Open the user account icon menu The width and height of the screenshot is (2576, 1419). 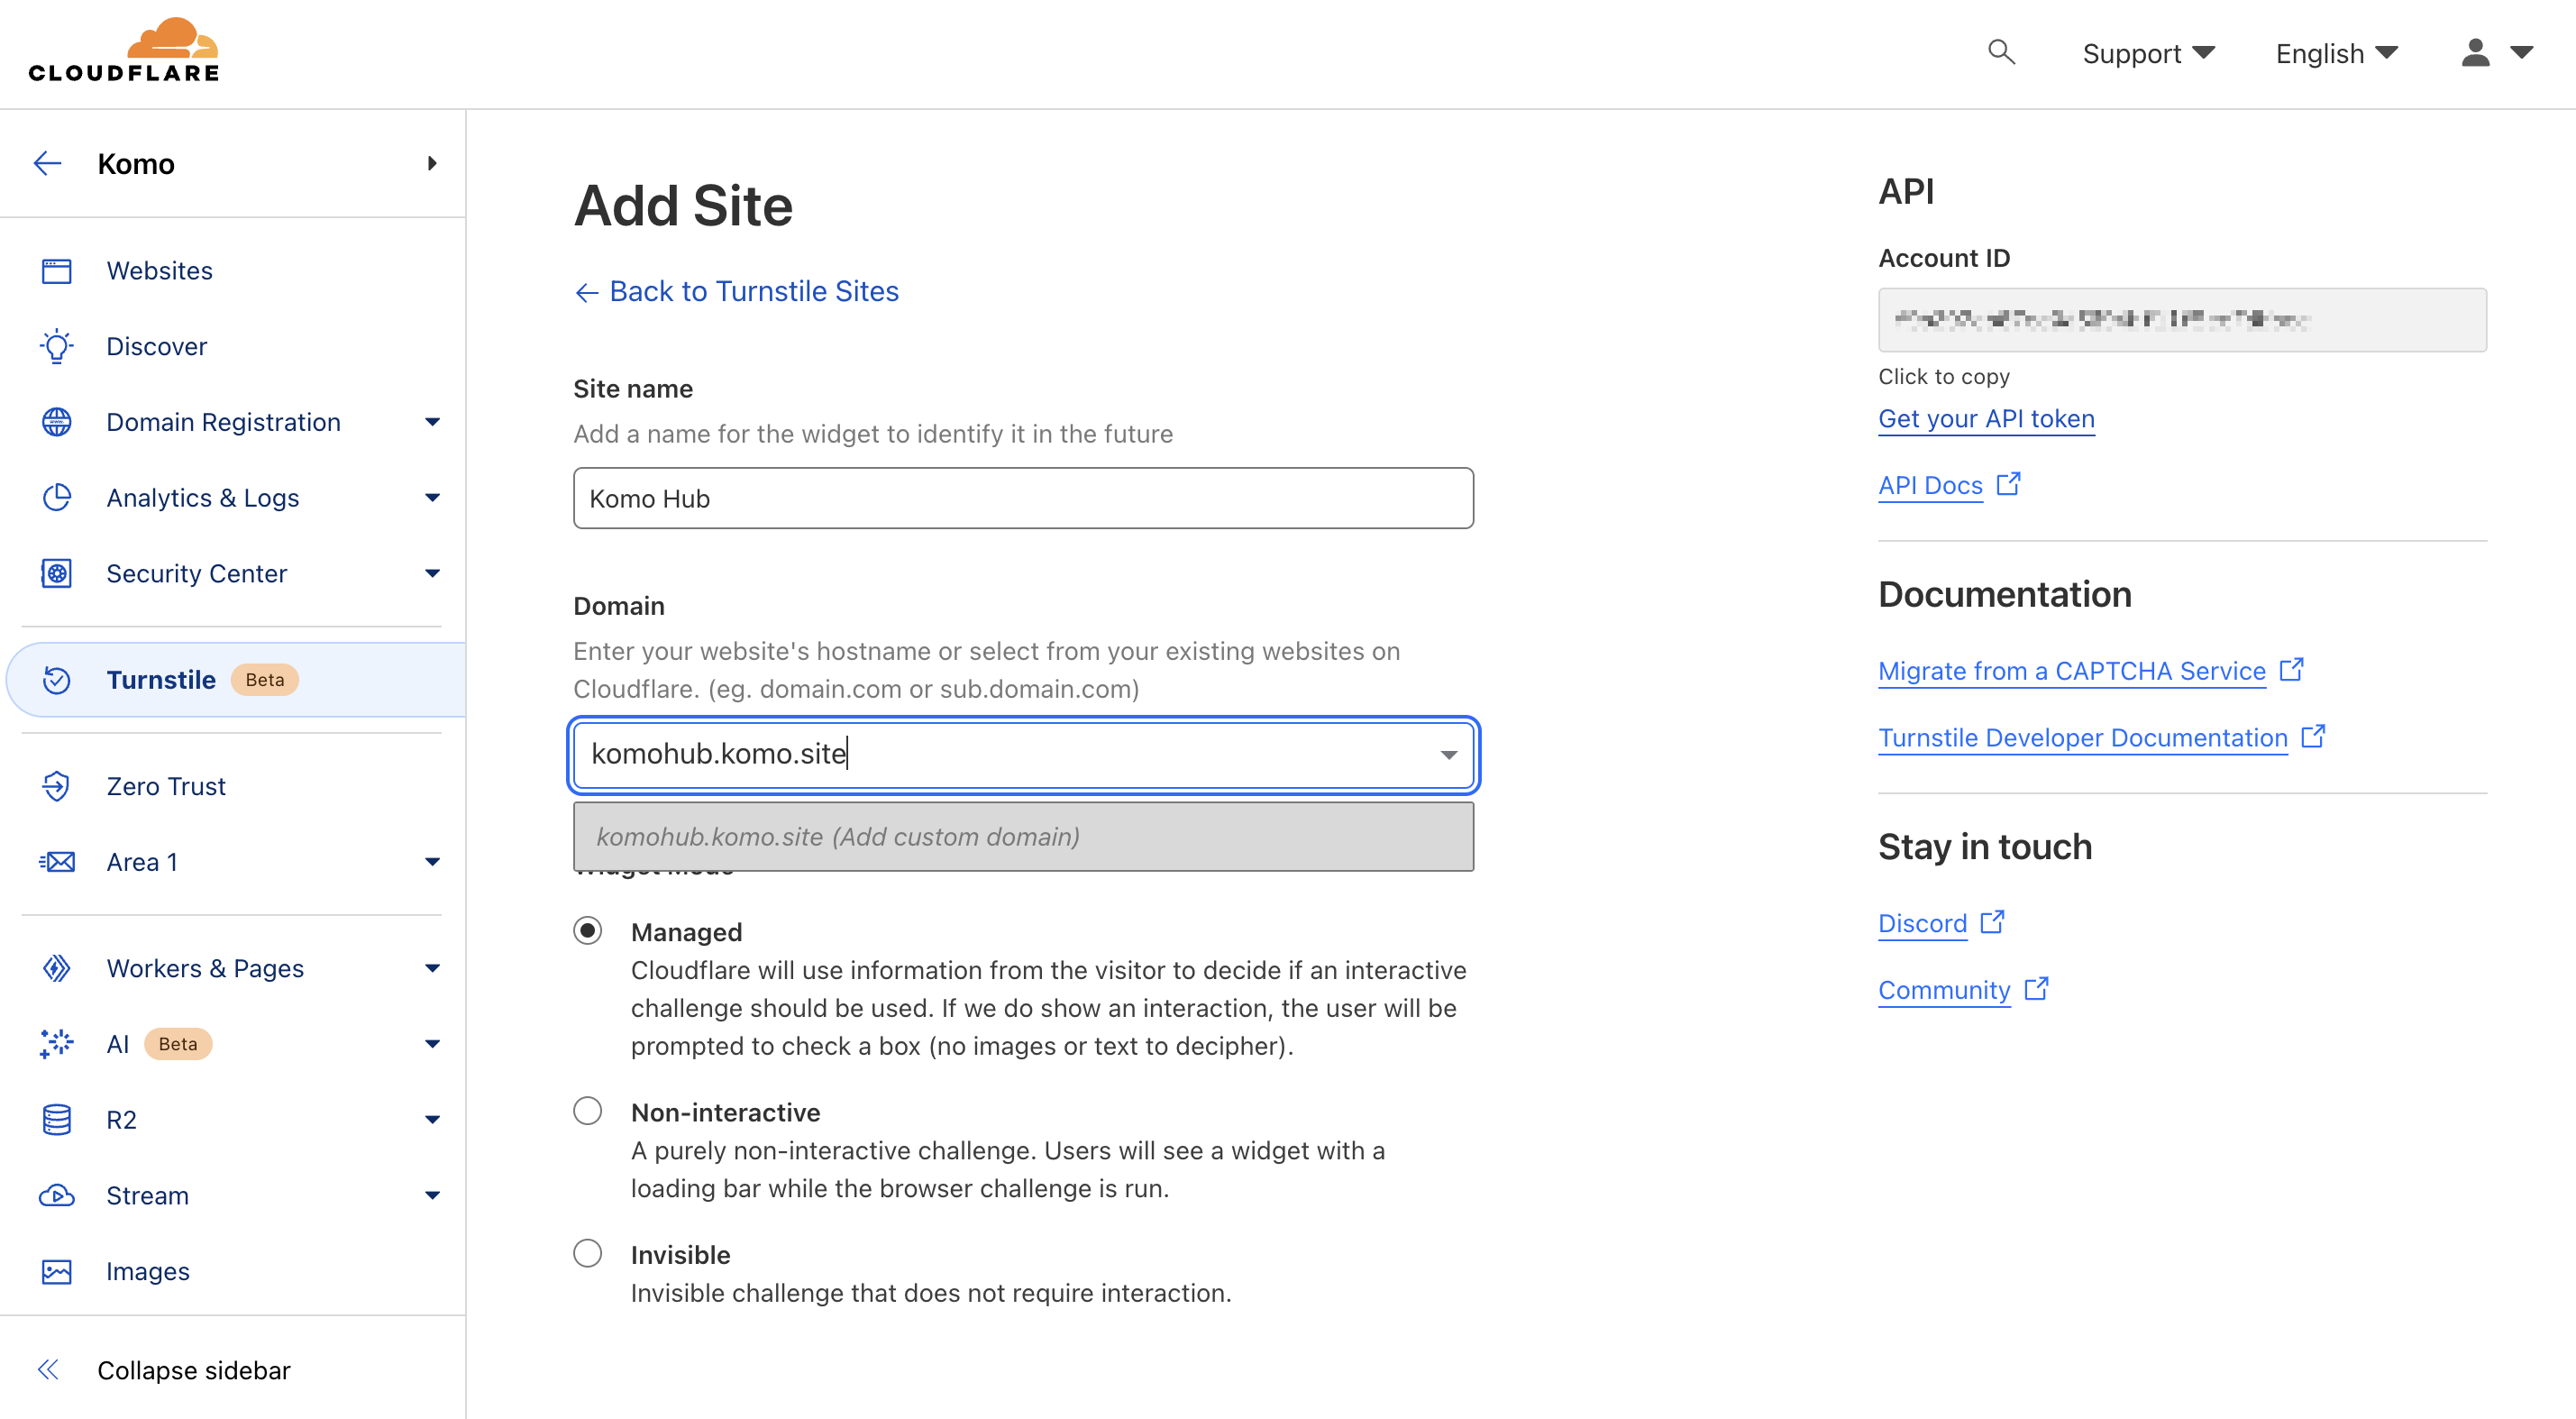[x=2494, y=52]
